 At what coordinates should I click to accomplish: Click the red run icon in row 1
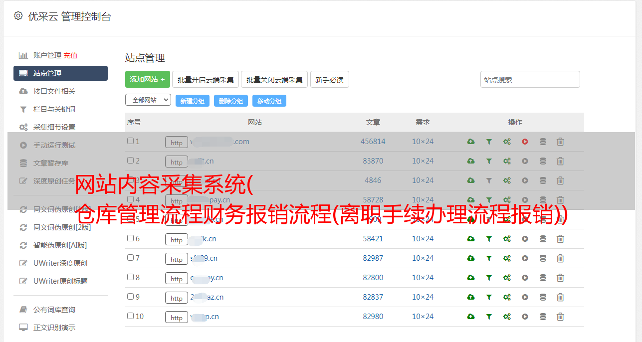(525, 142)
